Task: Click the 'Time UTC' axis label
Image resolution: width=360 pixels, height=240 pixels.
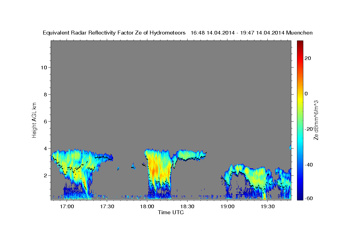Action: tap(171, 212)
